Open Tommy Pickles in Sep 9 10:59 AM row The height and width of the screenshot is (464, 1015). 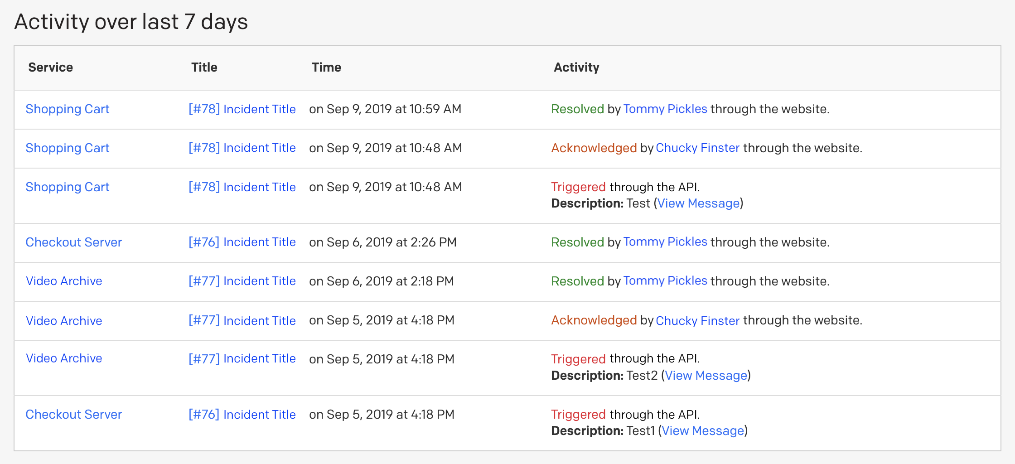(665, 109)
